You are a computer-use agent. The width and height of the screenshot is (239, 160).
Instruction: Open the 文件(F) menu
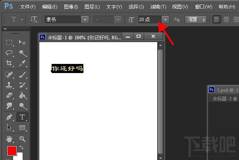[x=28, y=7]
